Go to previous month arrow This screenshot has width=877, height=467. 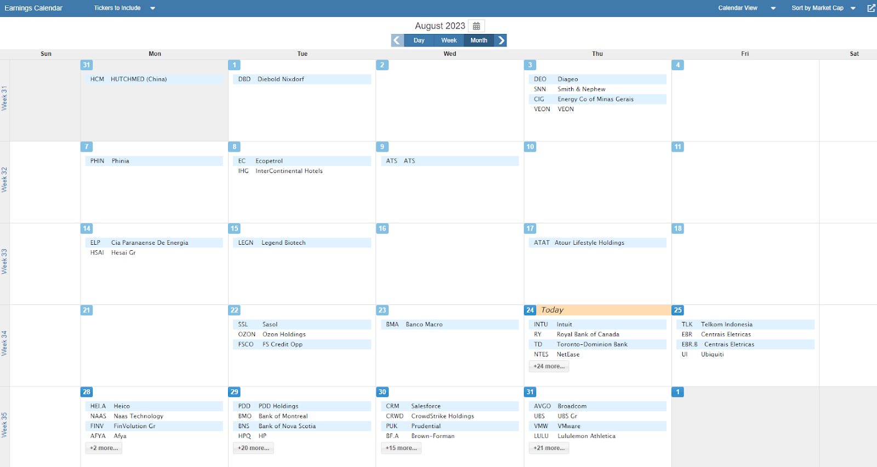(397, 41)
